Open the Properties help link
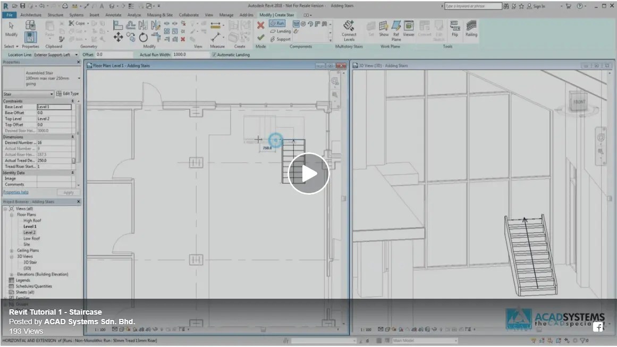 (16, 192)
